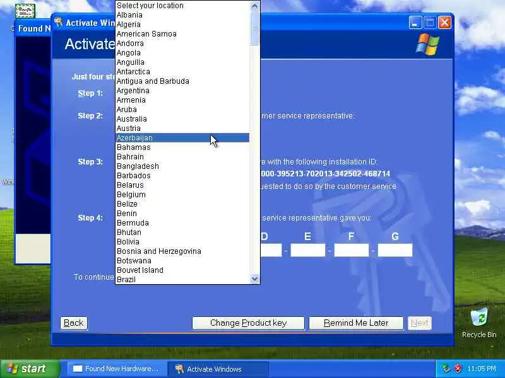This screenshot has width=505, height=378.
Task: Click the Found New Hardware window title bar
Action: pos(33,28)
